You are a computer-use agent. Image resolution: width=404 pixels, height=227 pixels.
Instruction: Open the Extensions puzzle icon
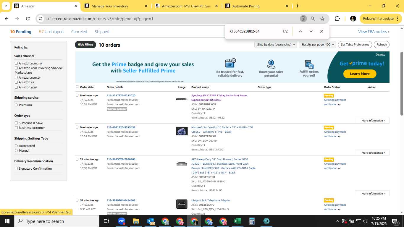[x=337, y=19]
